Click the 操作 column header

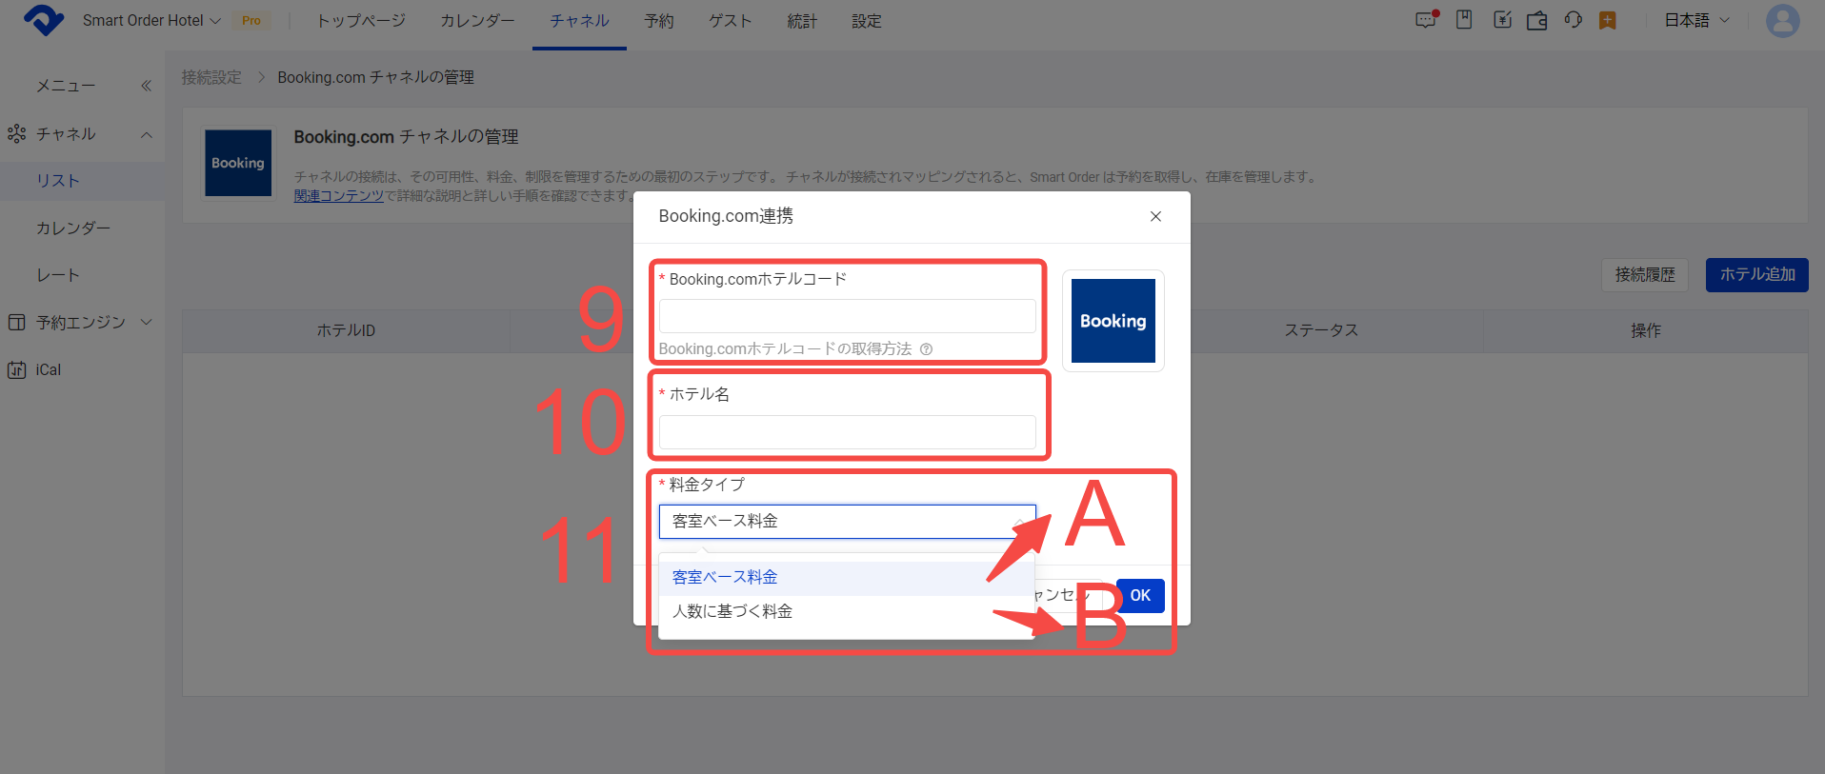pyautogui.click(x=1645, y=330)
